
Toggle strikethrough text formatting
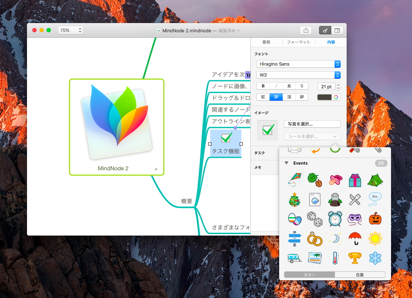302,86
